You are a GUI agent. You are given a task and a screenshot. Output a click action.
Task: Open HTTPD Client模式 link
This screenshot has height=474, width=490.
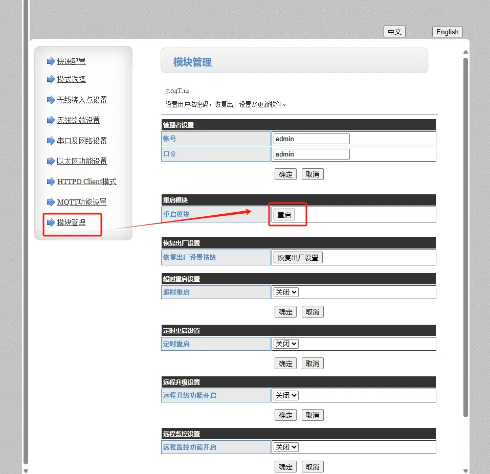(87, 182)
